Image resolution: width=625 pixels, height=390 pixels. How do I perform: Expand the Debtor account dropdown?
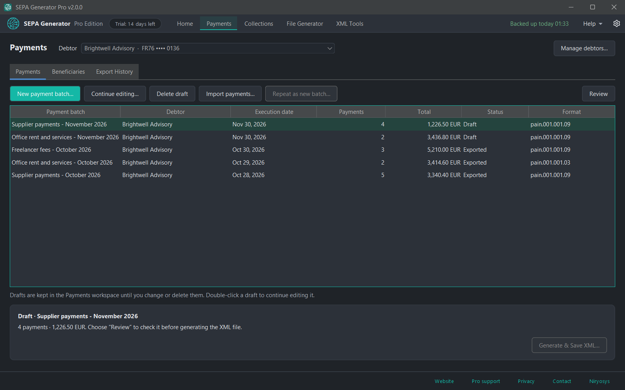click(208, 48)
